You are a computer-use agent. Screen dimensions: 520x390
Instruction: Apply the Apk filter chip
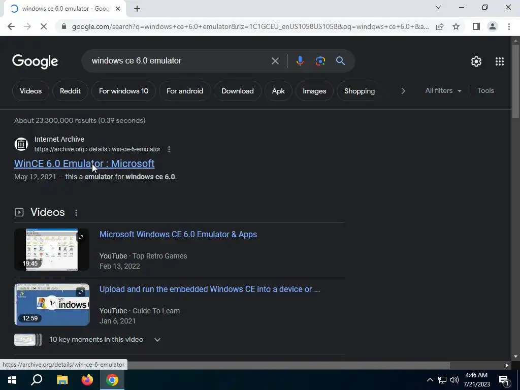278,91
